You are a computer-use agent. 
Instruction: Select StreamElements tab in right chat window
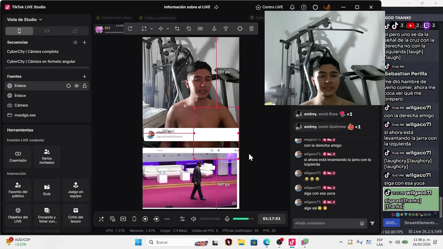coord(421,223)
